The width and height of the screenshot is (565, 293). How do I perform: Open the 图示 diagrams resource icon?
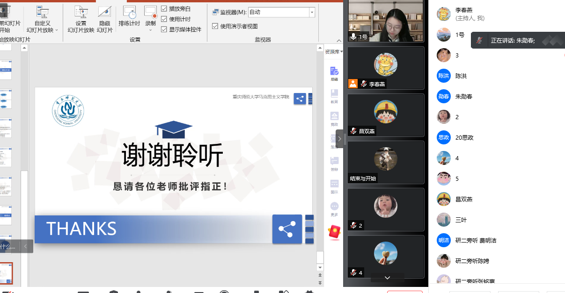(x=334, y=186)
